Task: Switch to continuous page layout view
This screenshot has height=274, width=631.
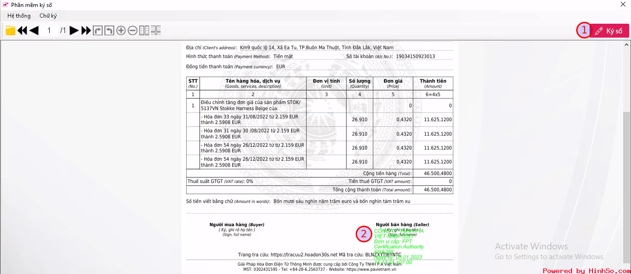Action: [x=156, y=31]
